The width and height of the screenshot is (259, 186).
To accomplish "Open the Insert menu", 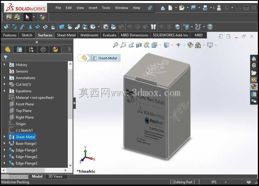I will tap(93, 8).
